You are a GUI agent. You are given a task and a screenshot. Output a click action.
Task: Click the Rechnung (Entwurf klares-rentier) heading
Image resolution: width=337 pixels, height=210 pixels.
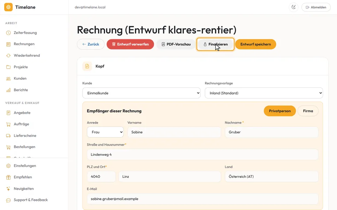[157, 30]
